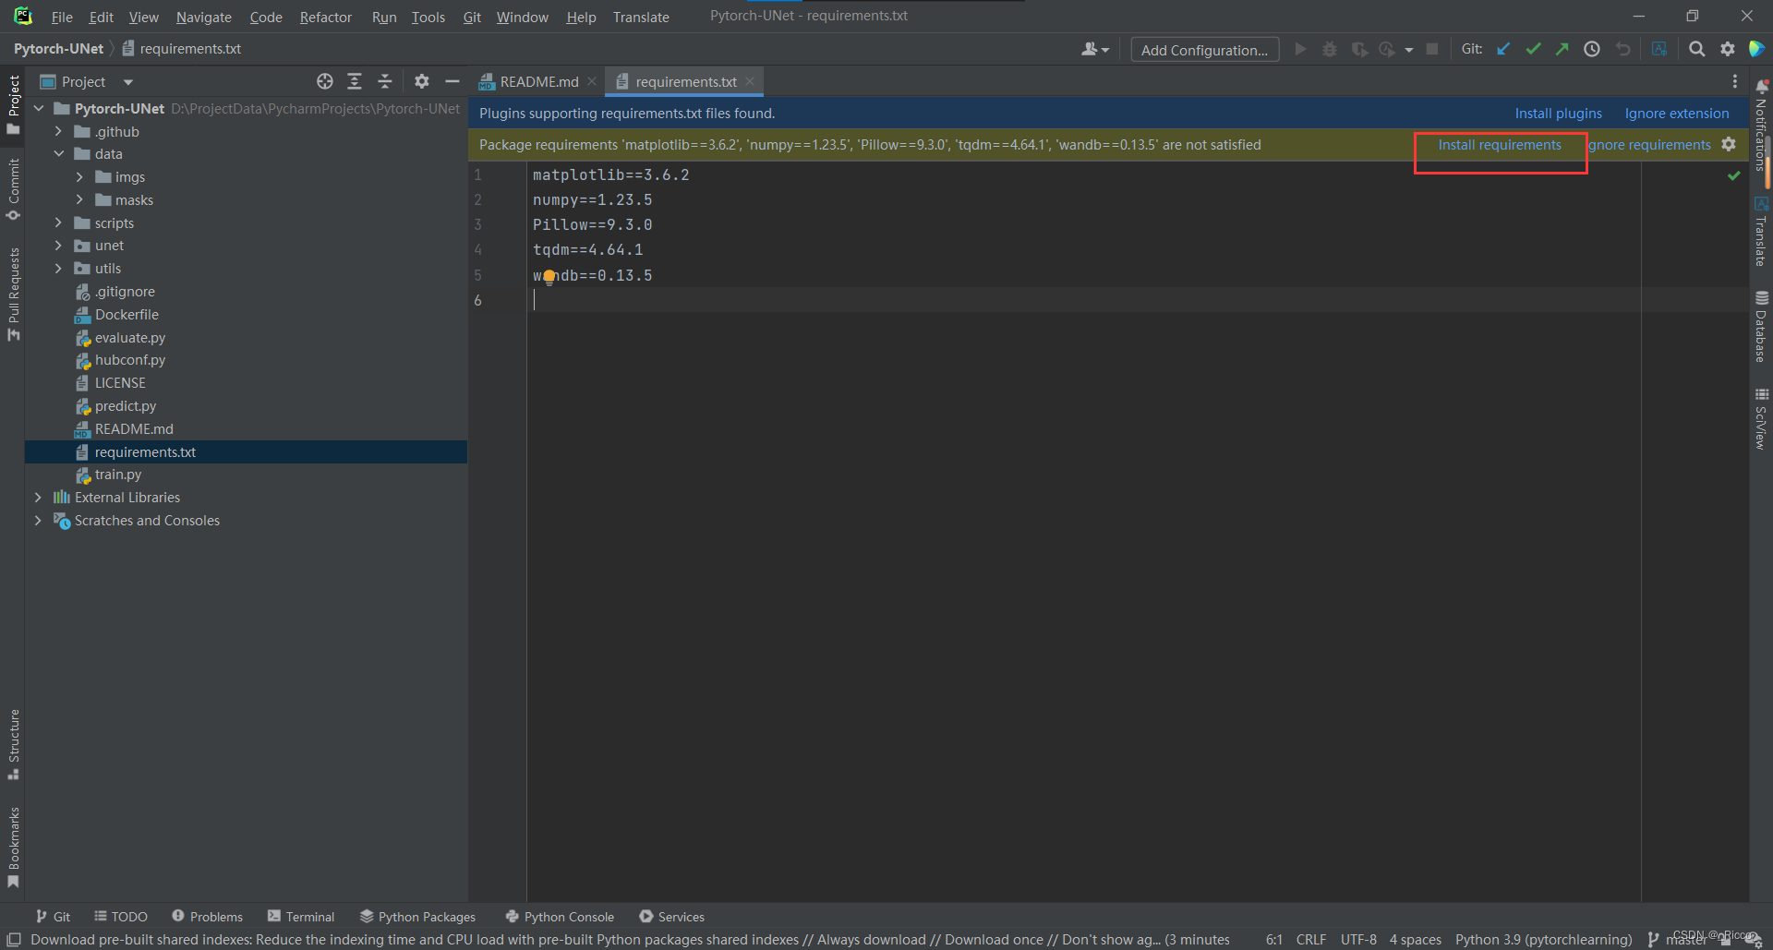Open the Problems tool tab

(207, 917)
